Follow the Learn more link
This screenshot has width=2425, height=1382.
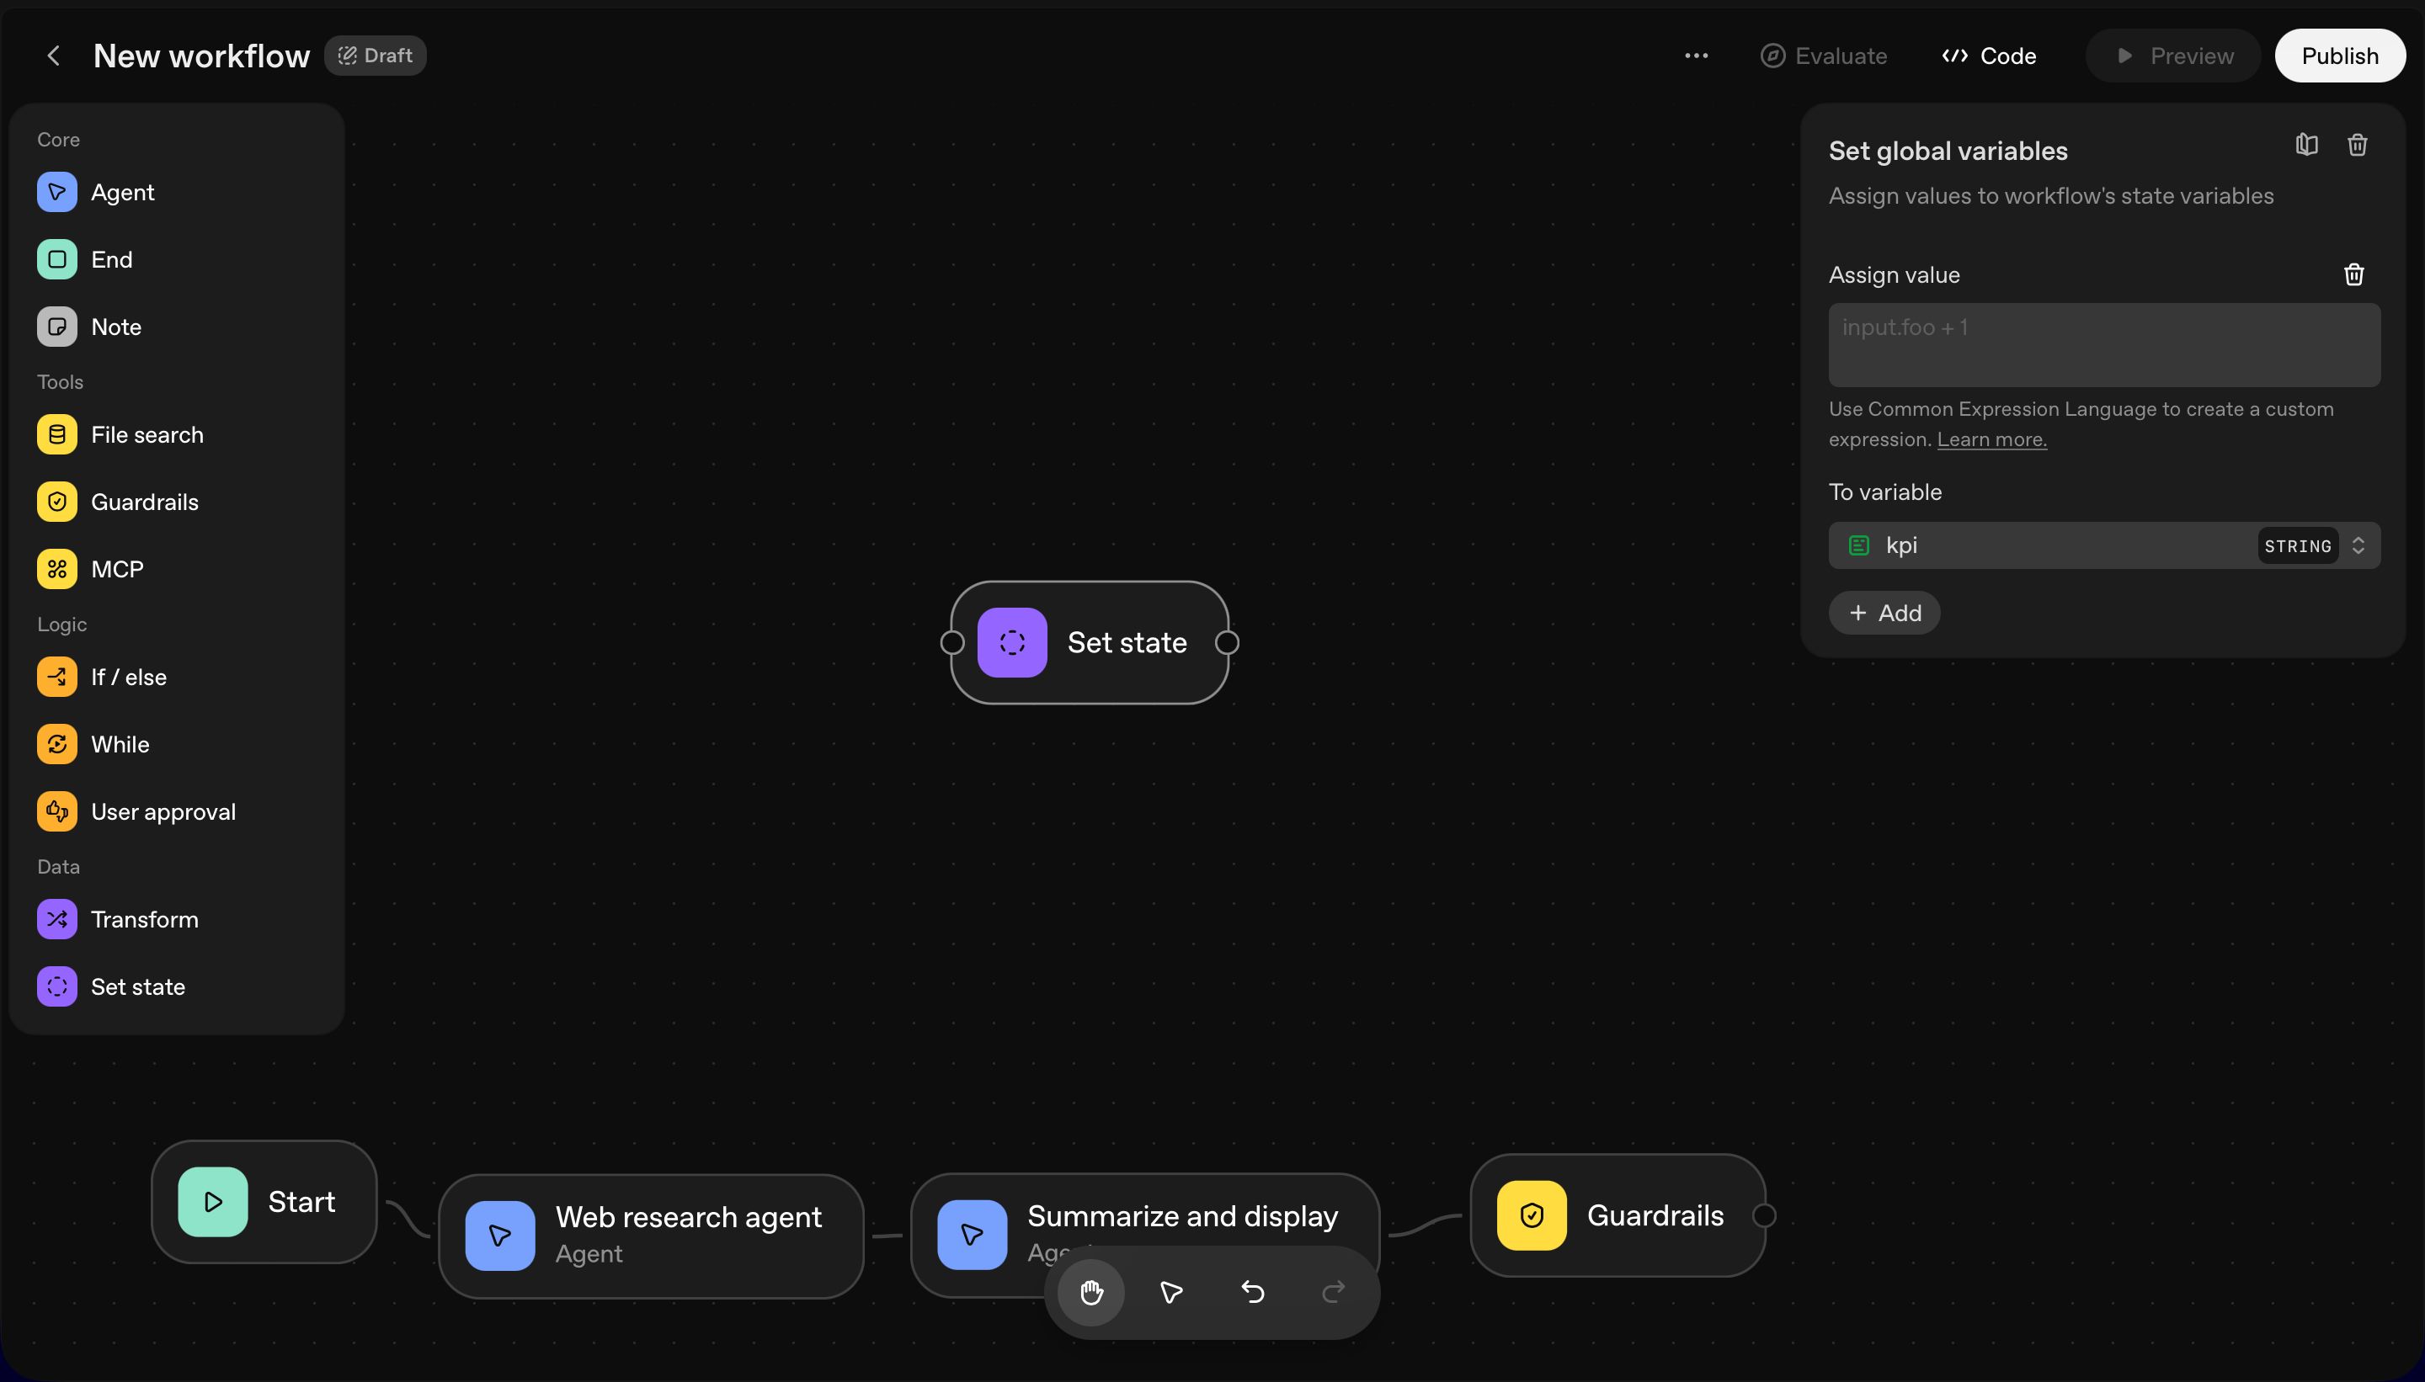pos(1991,439)
